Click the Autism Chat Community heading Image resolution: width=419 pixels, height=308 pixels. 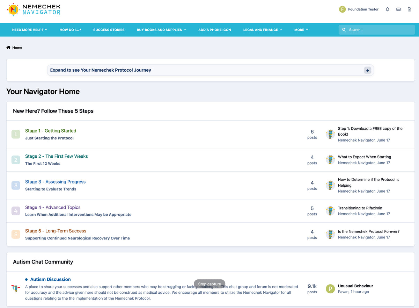(x=43, y=262)
